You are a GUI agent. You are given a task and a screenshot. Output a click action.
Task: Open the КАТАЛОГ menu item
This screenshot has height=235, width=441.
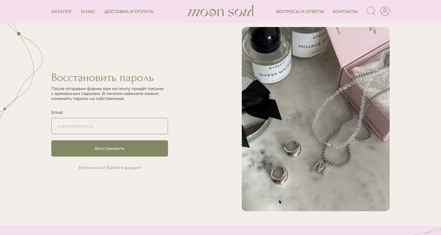(x=62, y=12)
